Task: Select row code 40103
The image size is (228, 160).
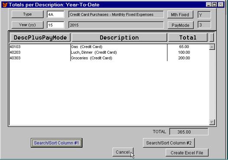Action: (x=15, y=47)
